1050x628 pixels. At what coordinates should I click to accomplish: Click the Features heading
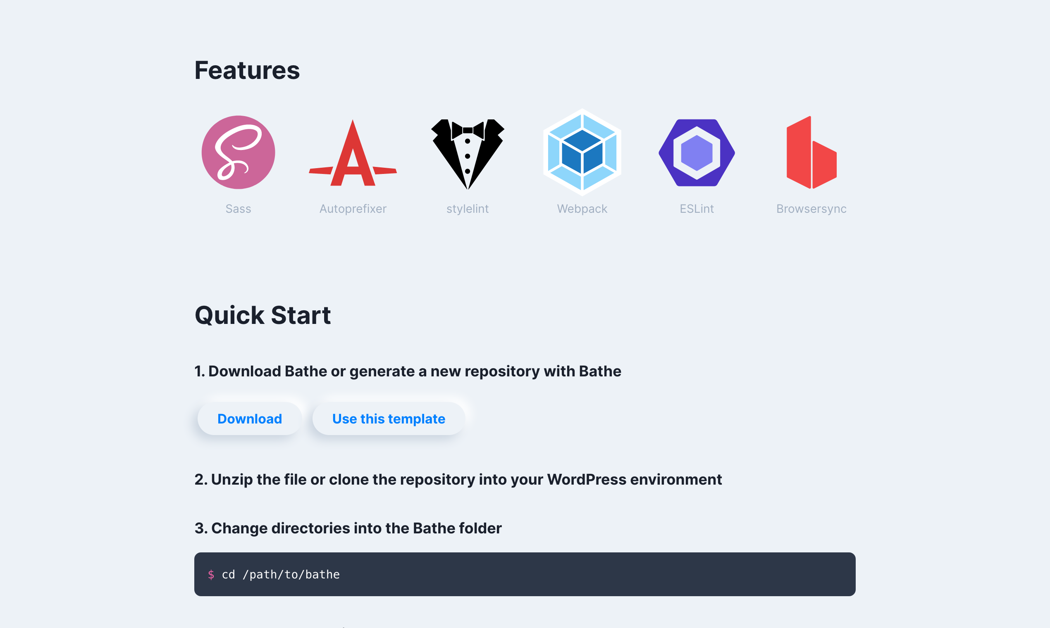[247, 70]
